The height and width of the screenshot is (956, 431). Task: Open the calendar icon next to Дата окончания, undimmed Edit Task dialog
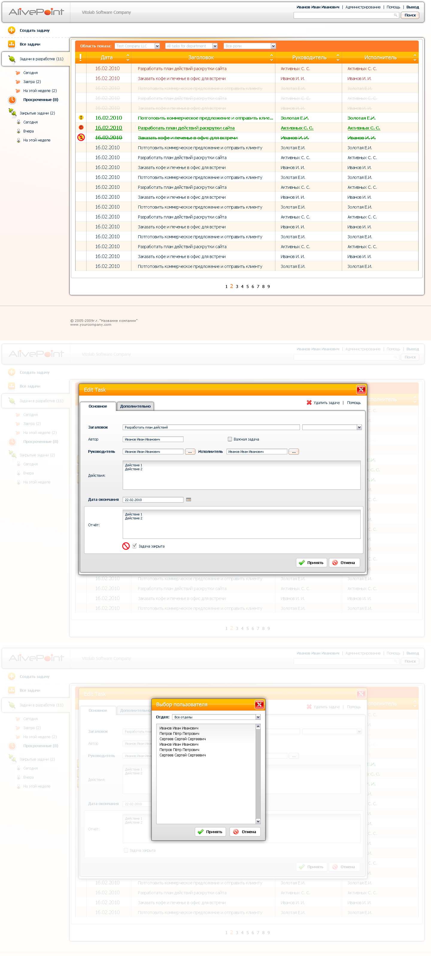point(188,500)
